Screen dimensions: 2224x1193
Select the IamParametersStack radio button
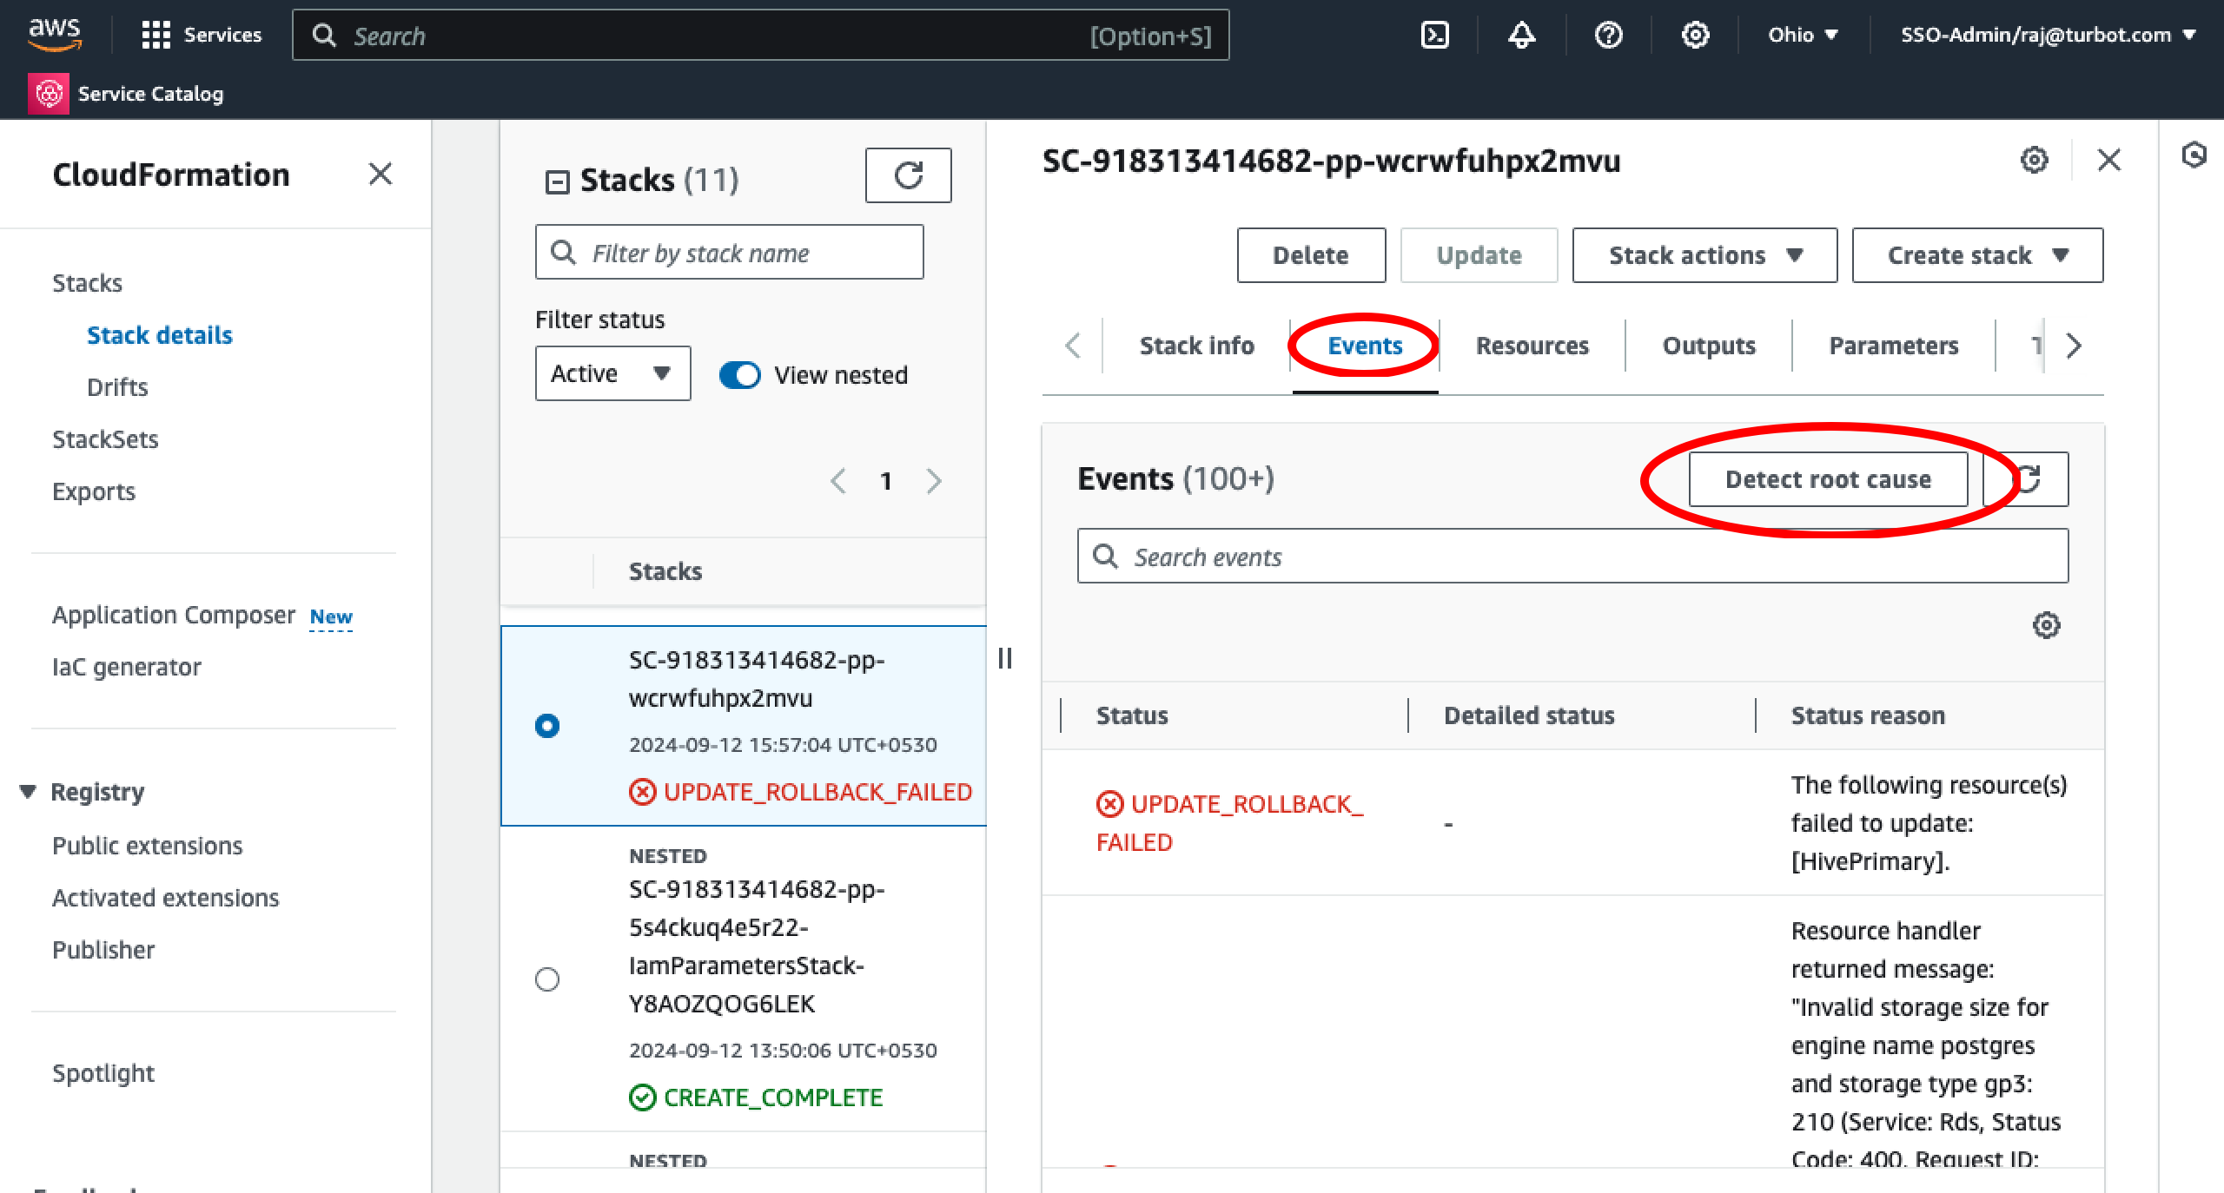(x=546, y=979)
